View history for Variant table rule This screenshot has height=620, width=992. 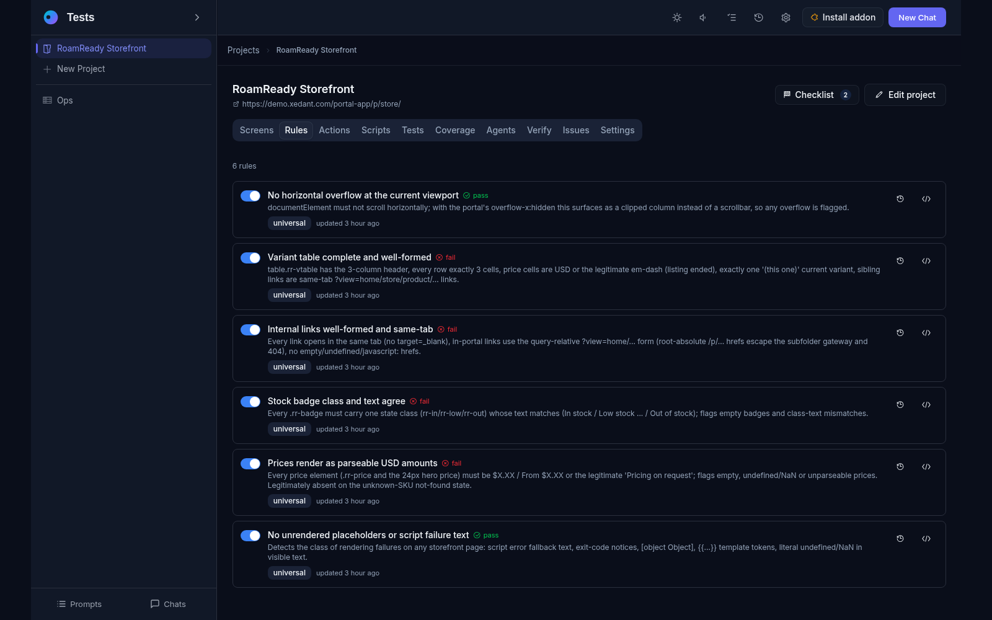coord(900,261)
